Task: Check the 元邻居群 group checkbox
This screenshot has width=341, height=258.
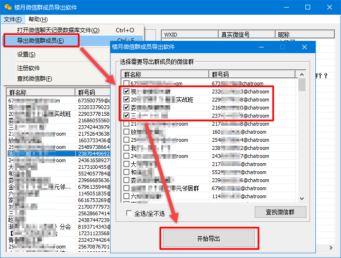Action: pyautogui.click(x=126, y=188)
